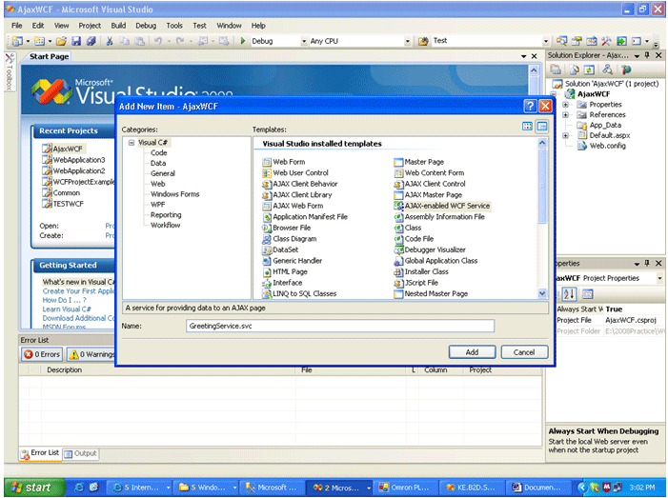668x498 pixels.
Task: Expand the Default.aspx node in Solution Explorer
Action: (565, 136)
